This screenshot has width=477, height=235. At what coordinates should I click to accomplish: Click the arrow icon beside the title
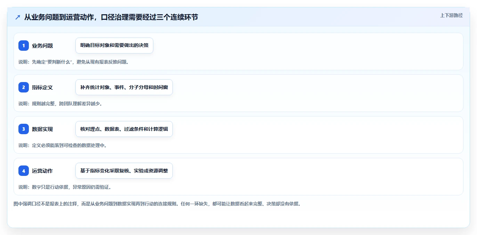18,17
